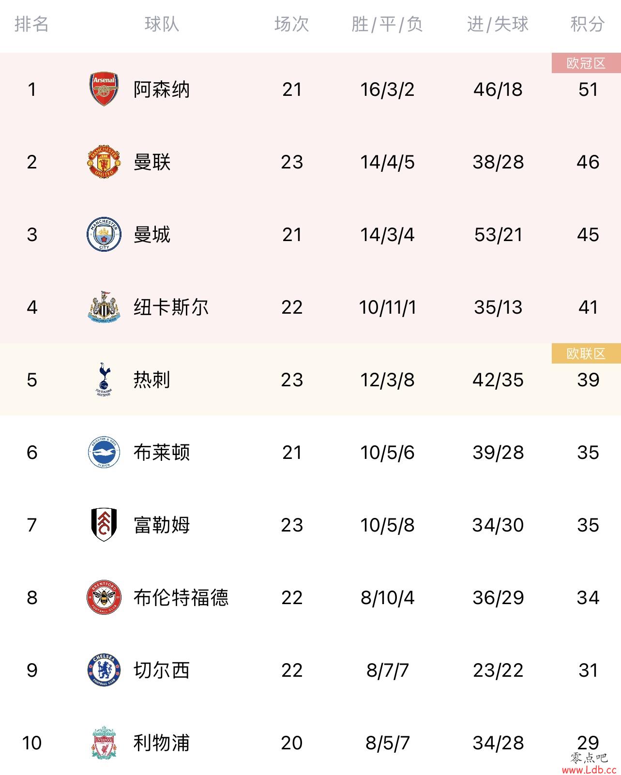Tap the Tottenham Hotspur cockerel logo
This screenshot has width=621, height=775.
(x=104, y=380)
